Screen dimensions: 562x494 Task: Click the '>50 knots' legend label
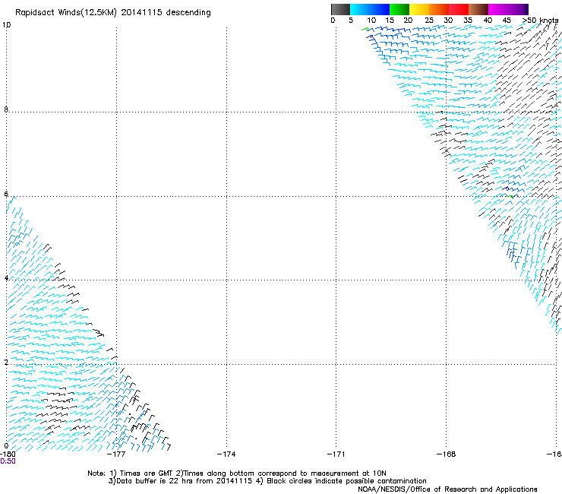540,21
